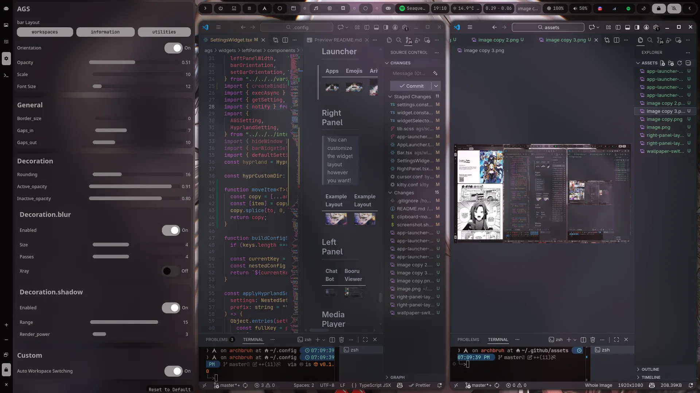Open Source Control view in .config window
700x393 pixels.
(x=408, y=40)
